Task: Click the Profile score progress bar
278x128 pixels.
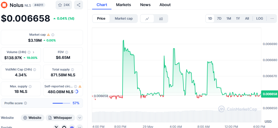Action: 61,103
